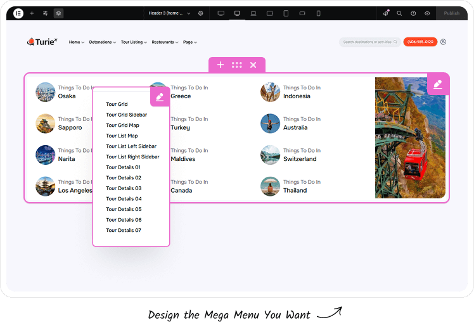Viewport: 474px width, 327px height.
Task: Select the Switzerland destination thumbnail
Action: (x=270, y=155)
